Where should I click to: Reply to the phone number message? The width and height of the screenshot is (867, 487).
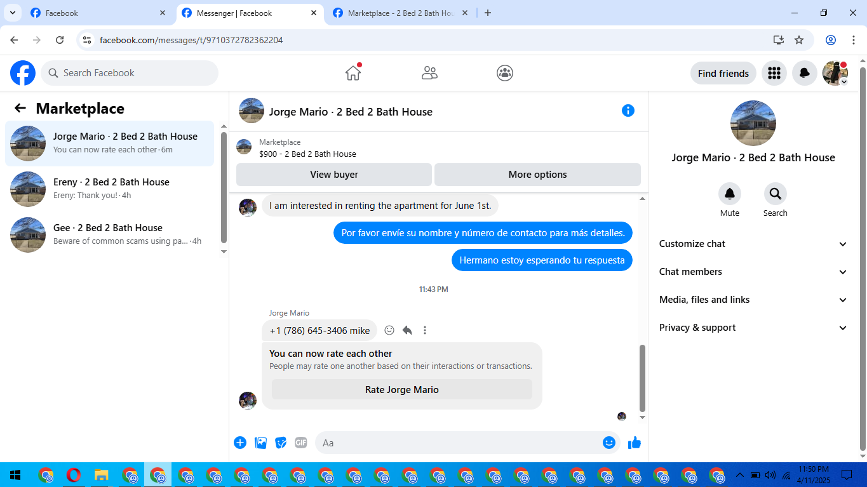pos(407,330)
